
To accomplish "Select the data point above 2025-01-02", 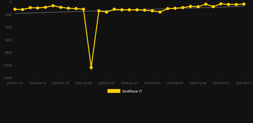I will [x=107, y=12].
